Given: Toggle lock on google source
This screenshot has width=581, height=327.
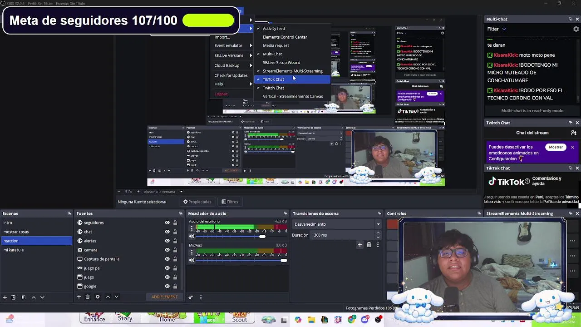Looking at the screenshot, I should click(x=175, y=286).
